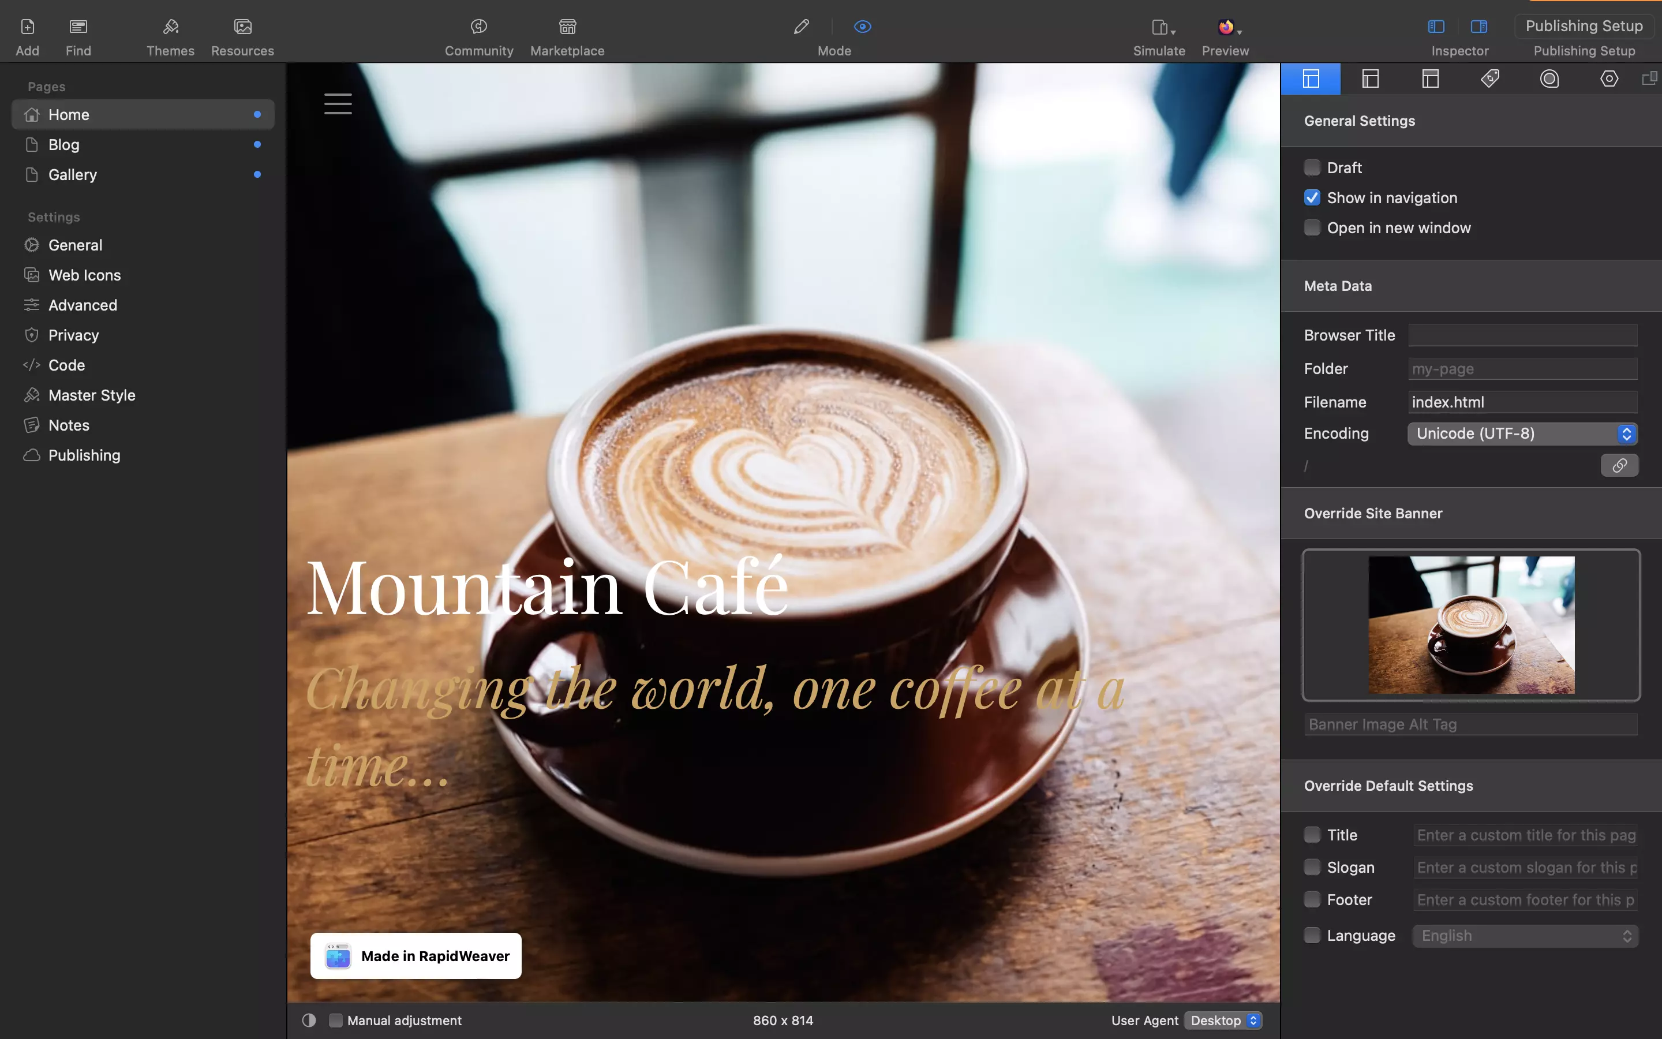The image size is (1662, 1039).
Task: Enable Open in new window option
Action: (1313, 227)
